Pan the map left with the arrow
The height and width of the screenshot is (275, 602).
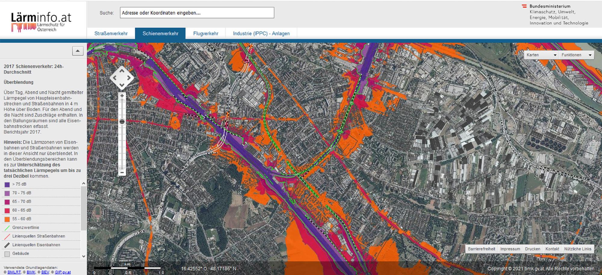point(114,78)
